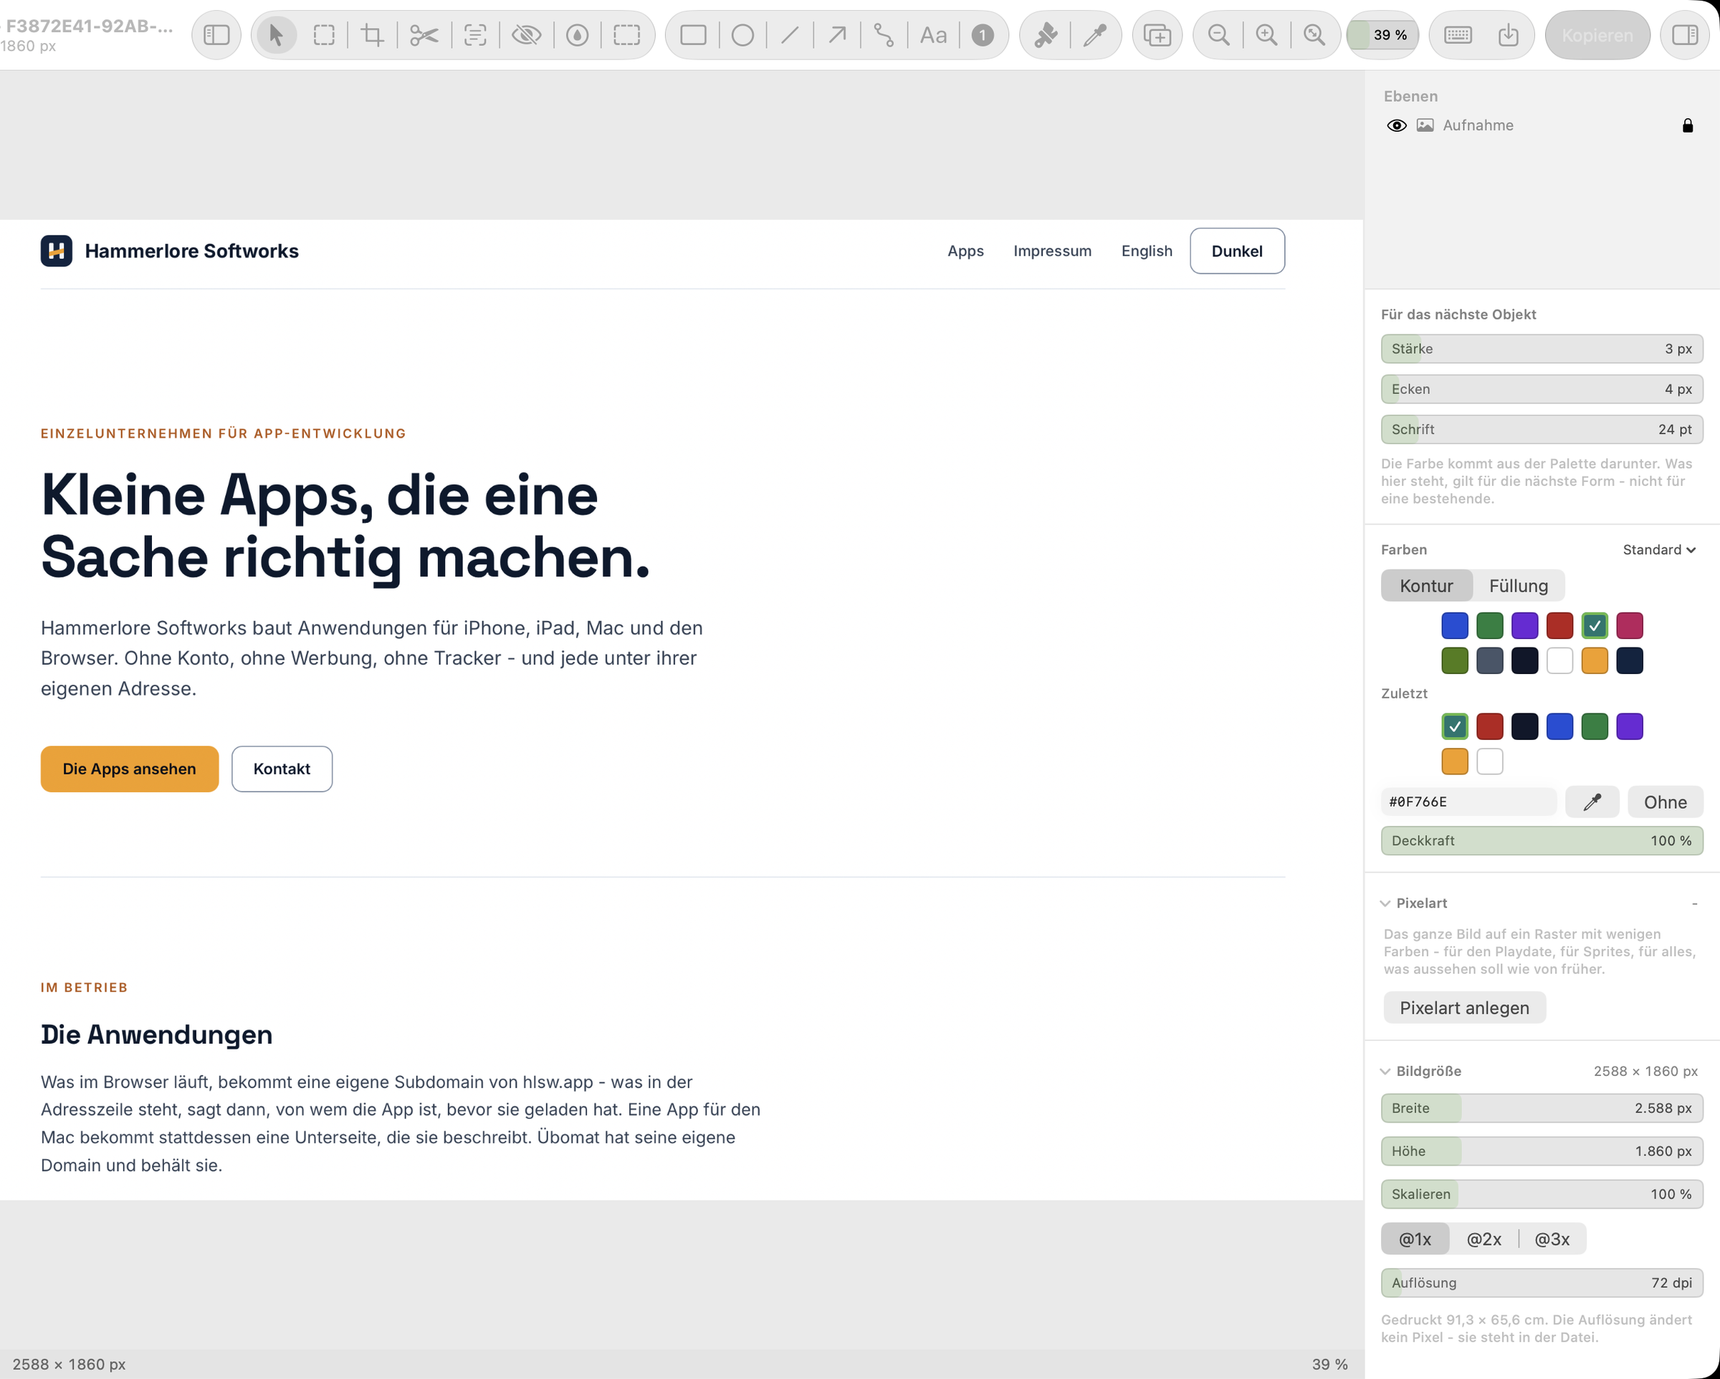Adjust the Höhe height slider

[x=1542, y=1152]
